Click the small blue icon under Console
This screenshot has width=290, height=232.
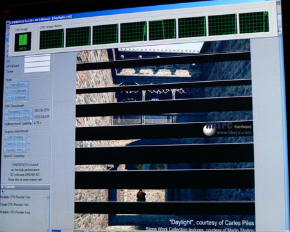pos(3,192)
